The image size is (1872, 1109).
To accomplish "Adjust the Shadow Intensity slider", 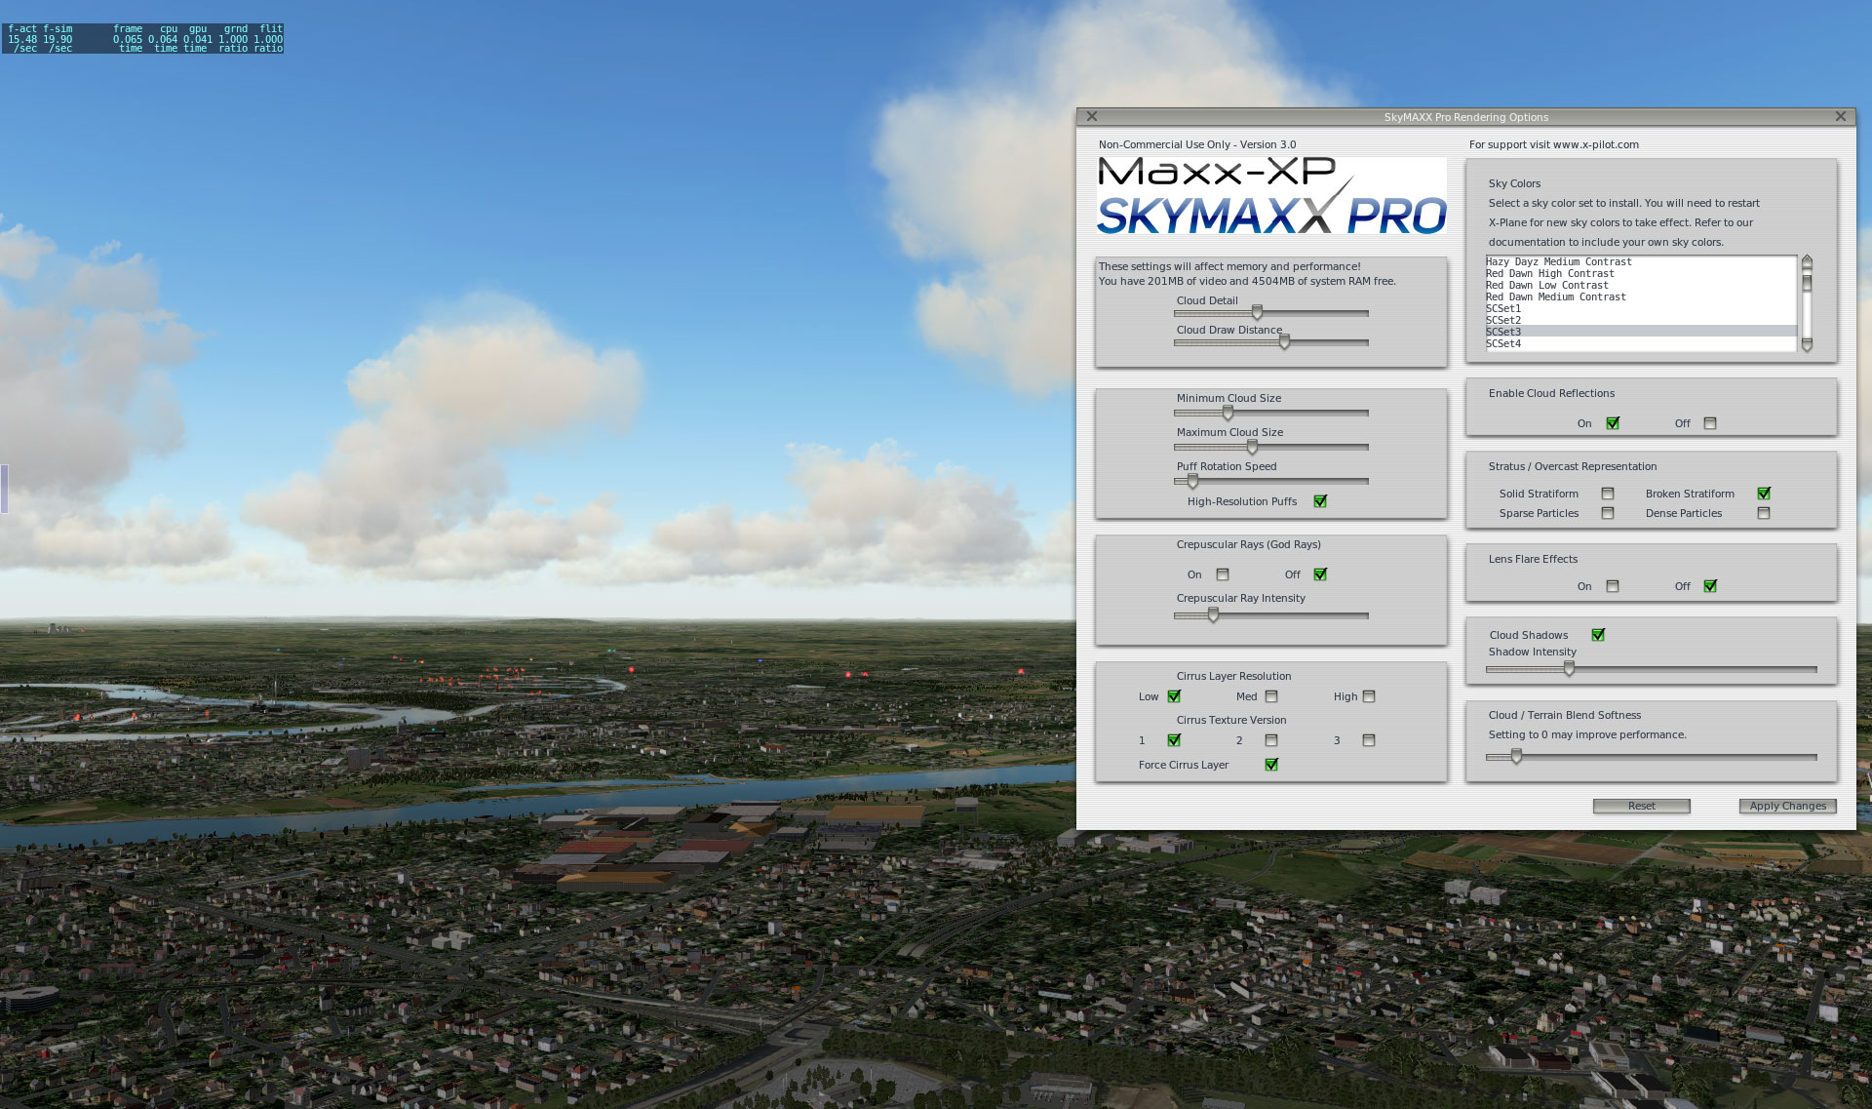I will [x=1569, y=669].
